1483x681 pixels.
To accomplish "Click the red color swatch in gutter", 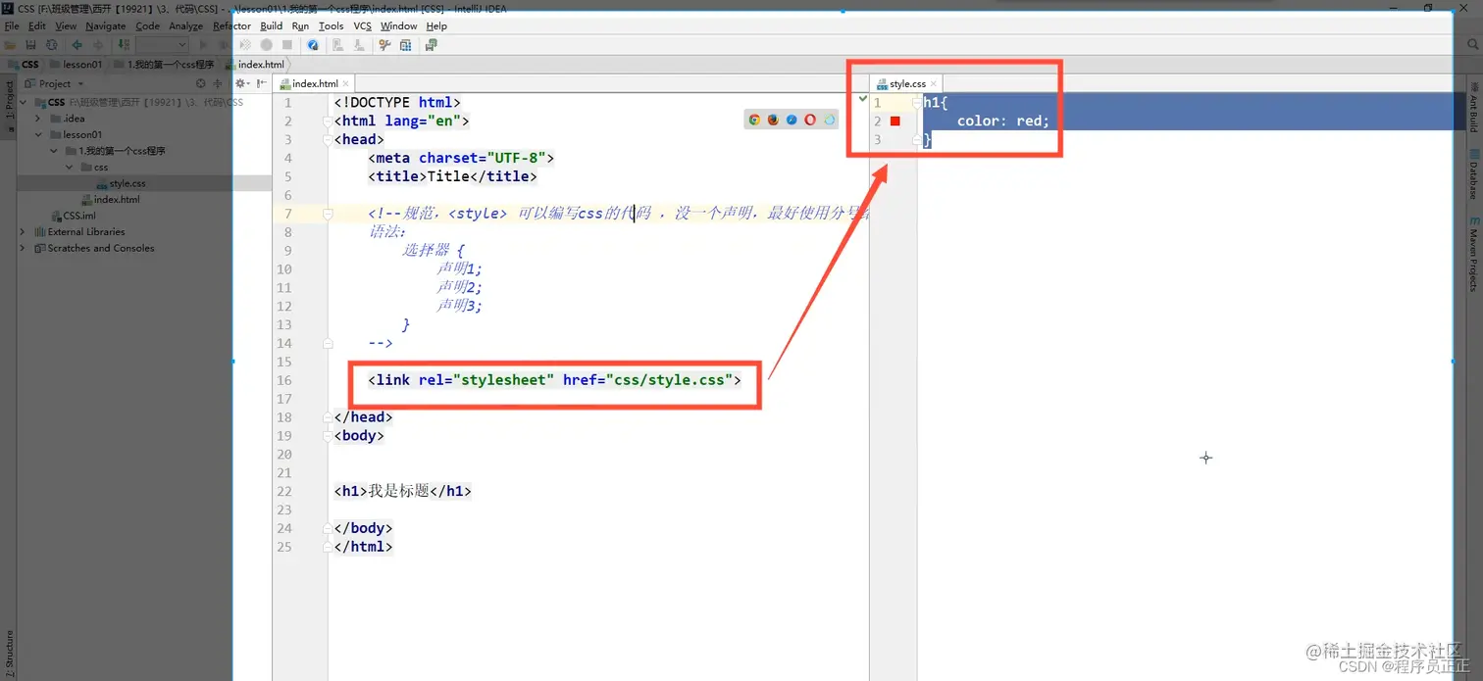I will [x=895, y=121].
